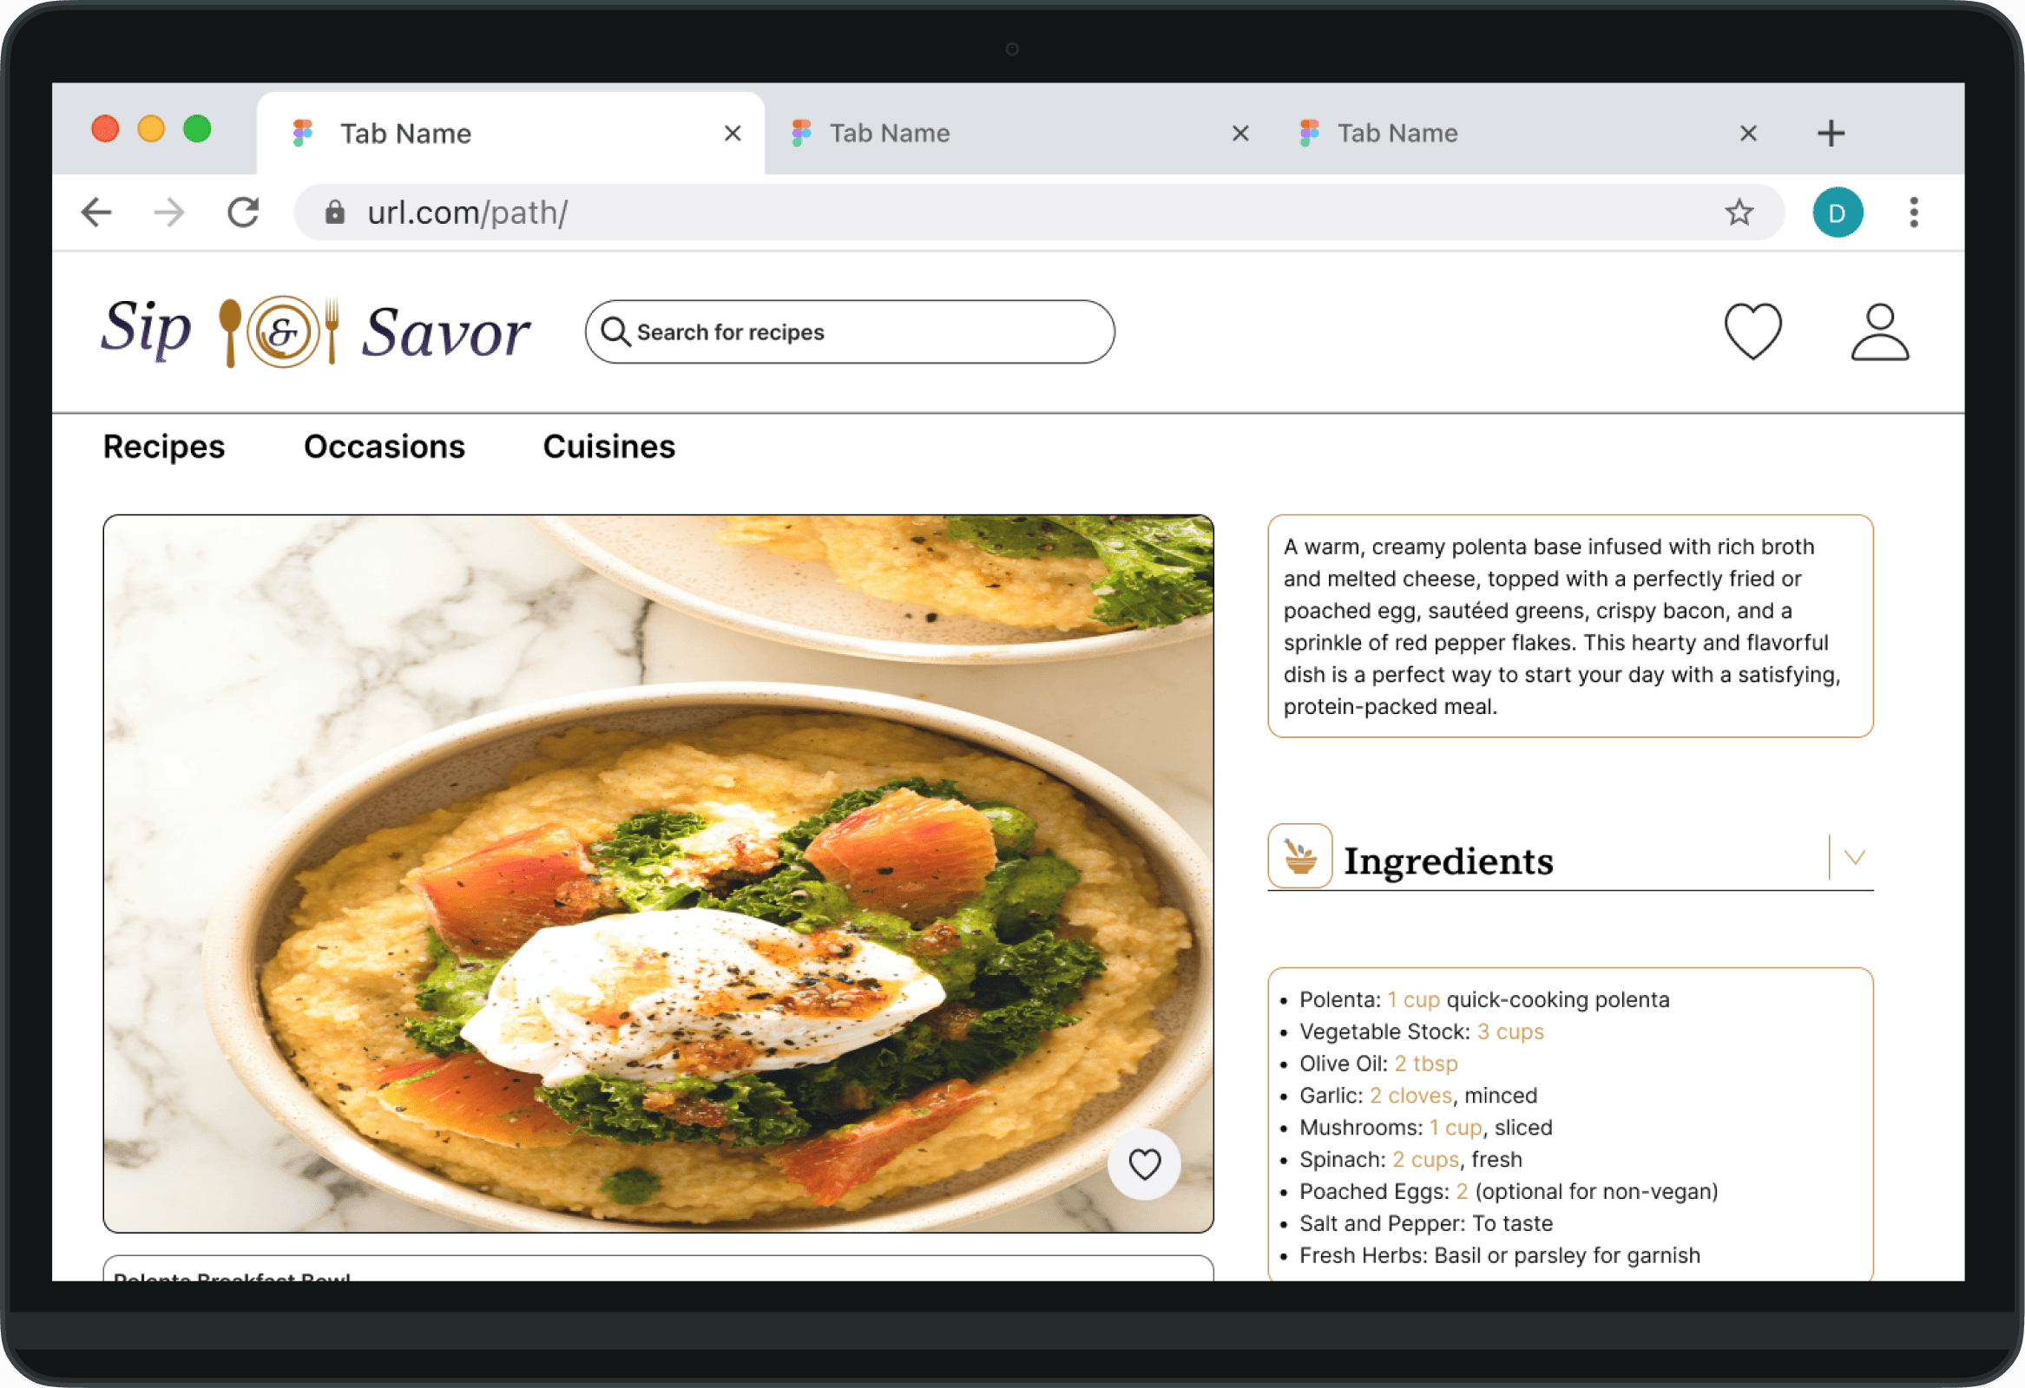The image size is (2025, 1388).
Task: Click the search magnifier icon
Action: point(615,331)
